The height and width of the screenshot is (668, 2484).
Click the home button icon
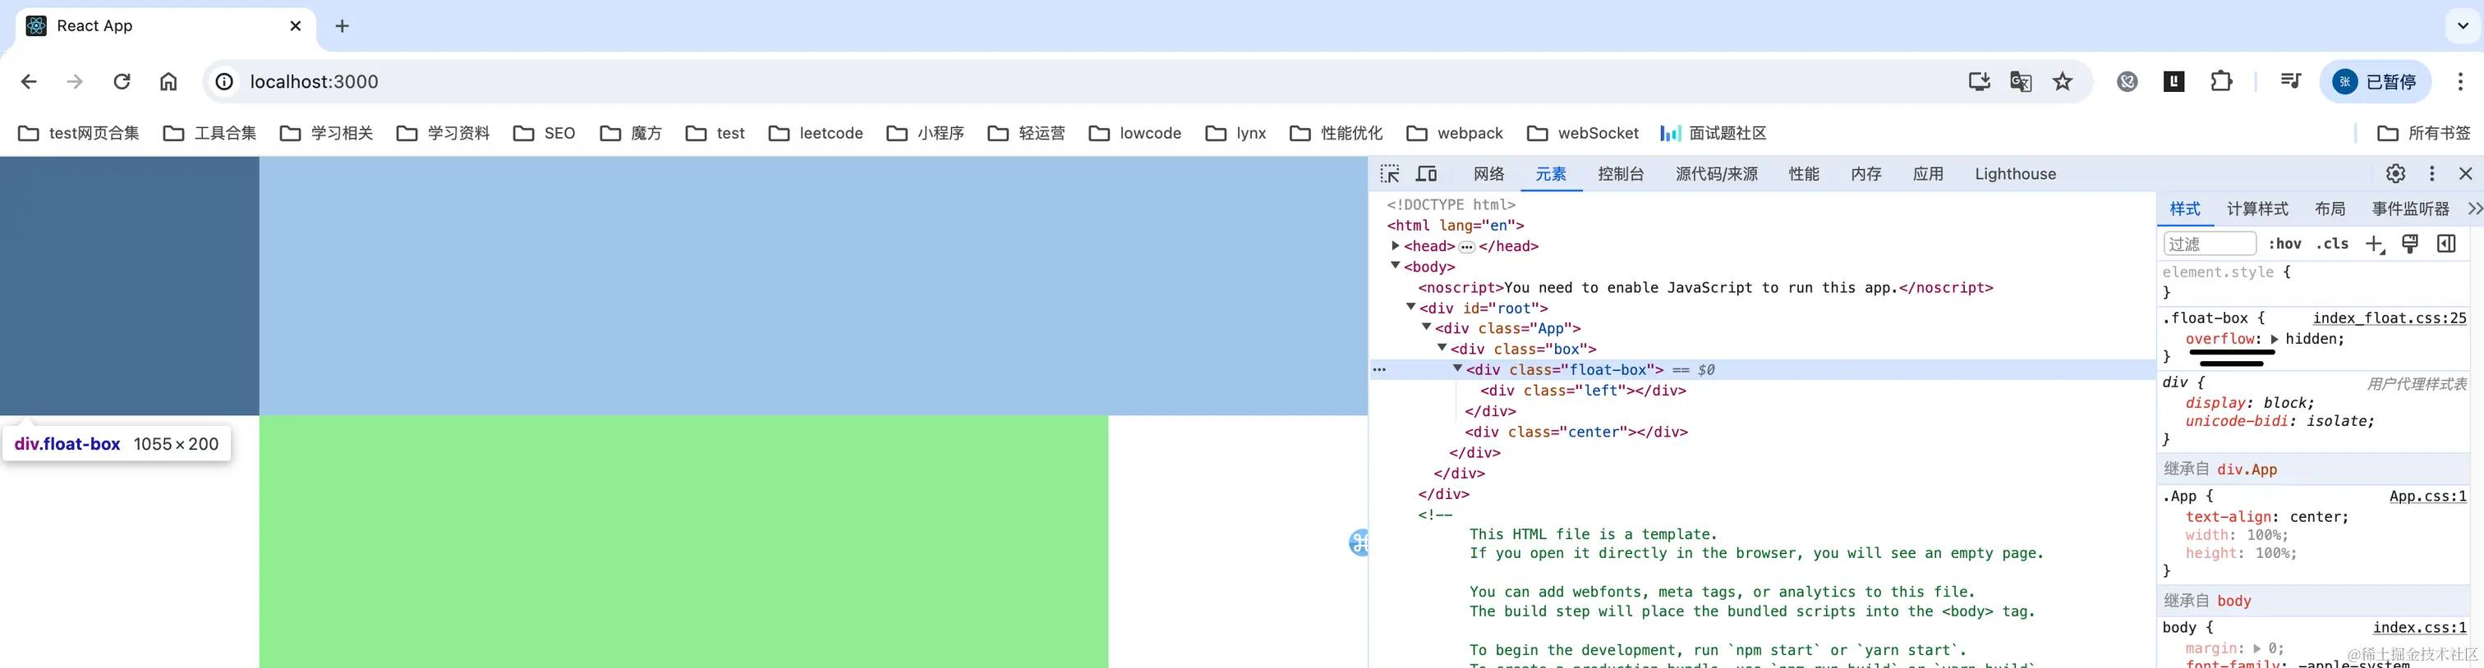coord(168,82)
